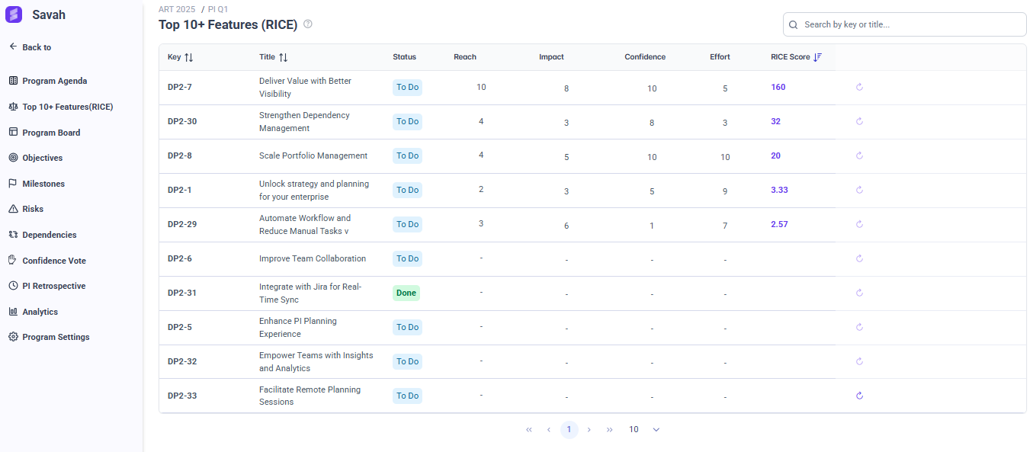Click the refresh icon for DP2-33 row

tap(859, 396)
